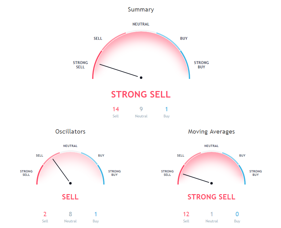The width and height of the screenshot is (281, 228).
Task: Click the STRONG BUY label on the Summary gauge
Action: coord(201,65)
